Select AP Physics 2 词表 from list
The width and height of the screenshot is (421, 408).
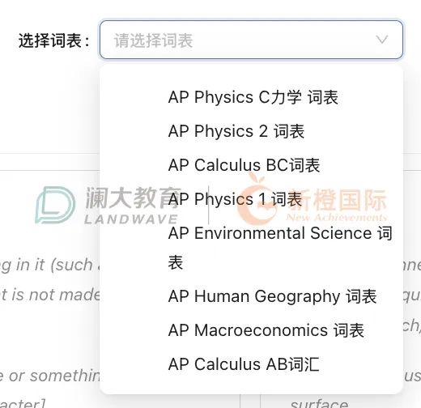(x=236, y=131)
